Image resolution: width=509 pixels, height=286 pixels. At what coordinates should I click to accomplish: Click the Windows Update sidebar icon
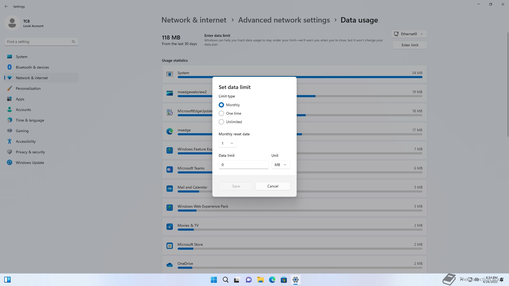(x=10, y=163)
